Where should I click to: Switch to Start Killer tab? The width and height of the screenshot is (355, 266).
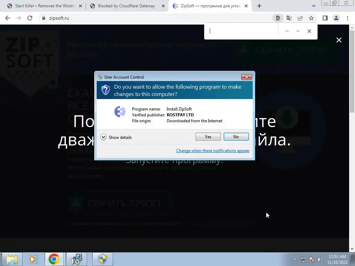tap(45, 6)
